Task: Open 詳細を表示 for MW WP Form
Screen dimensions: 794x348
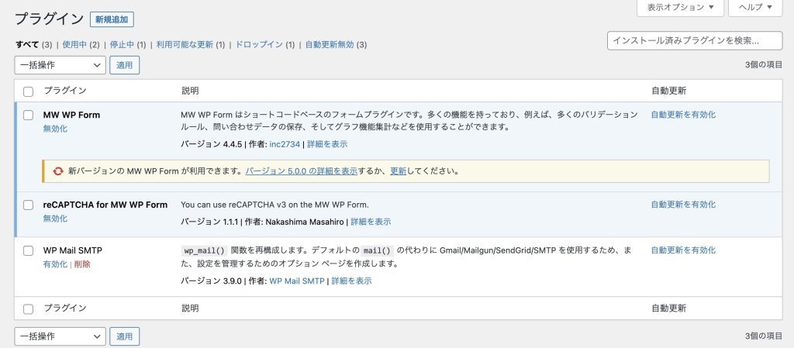Action: (327, 144)
